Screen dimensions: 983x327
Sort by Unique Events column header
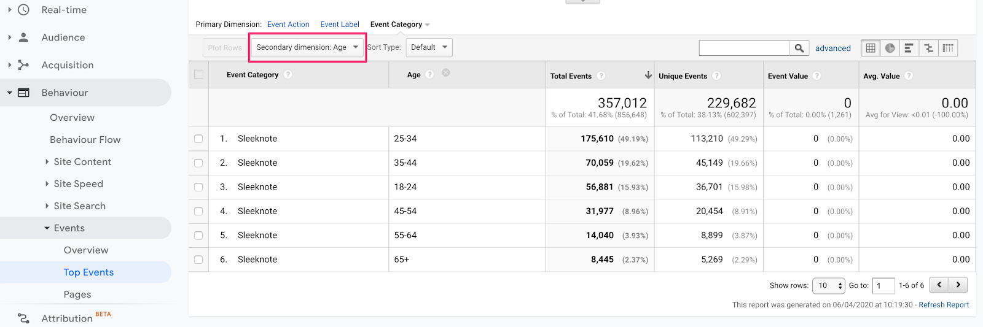pos(683,76)
